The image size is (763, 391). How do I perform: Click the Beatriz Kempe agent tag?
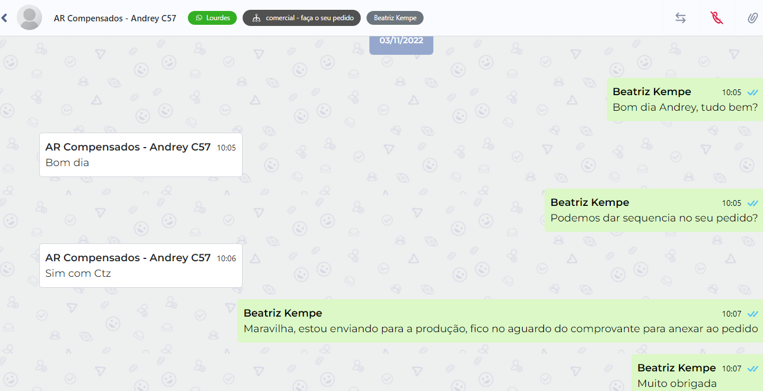pyautogui.click(x=395, y=18)
